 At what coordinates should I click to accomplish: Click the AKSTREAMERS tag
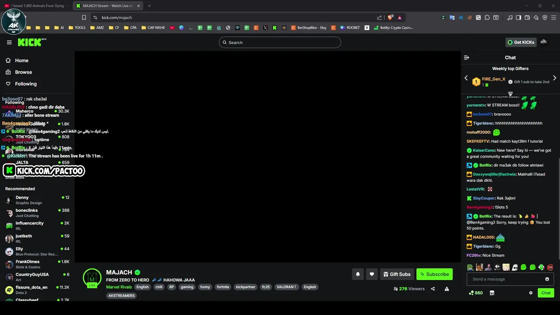[122, 296]
